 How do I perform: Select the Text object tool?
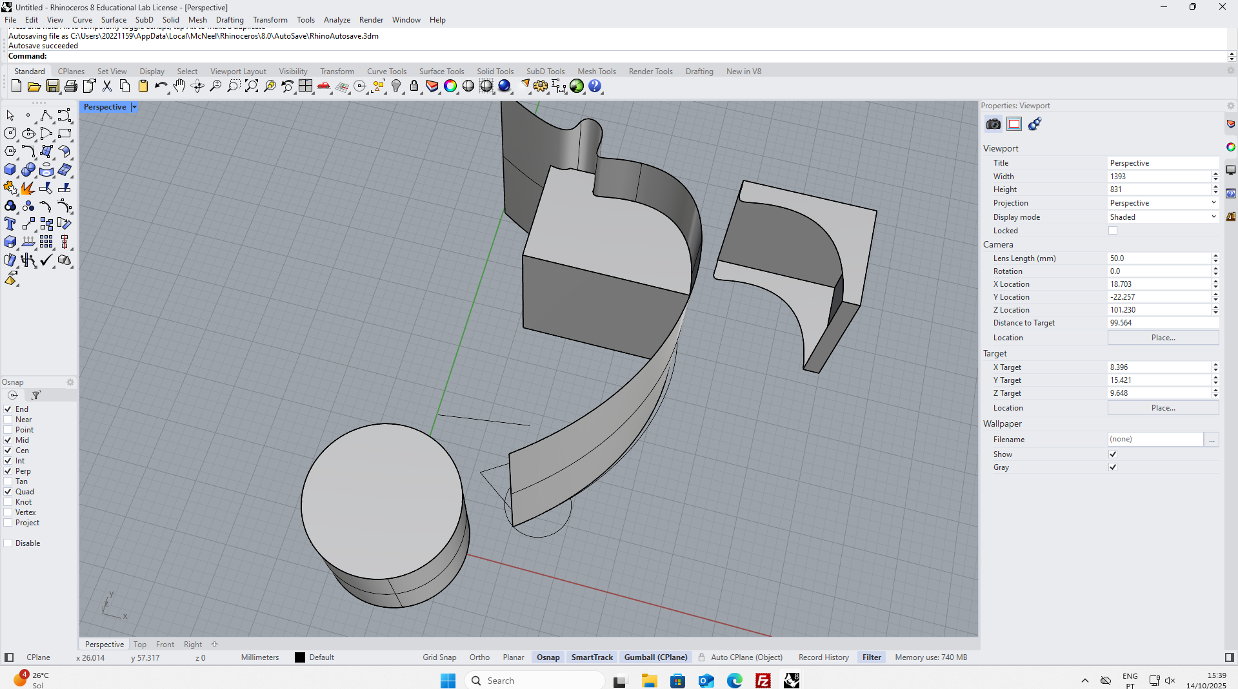pos(10,224)
